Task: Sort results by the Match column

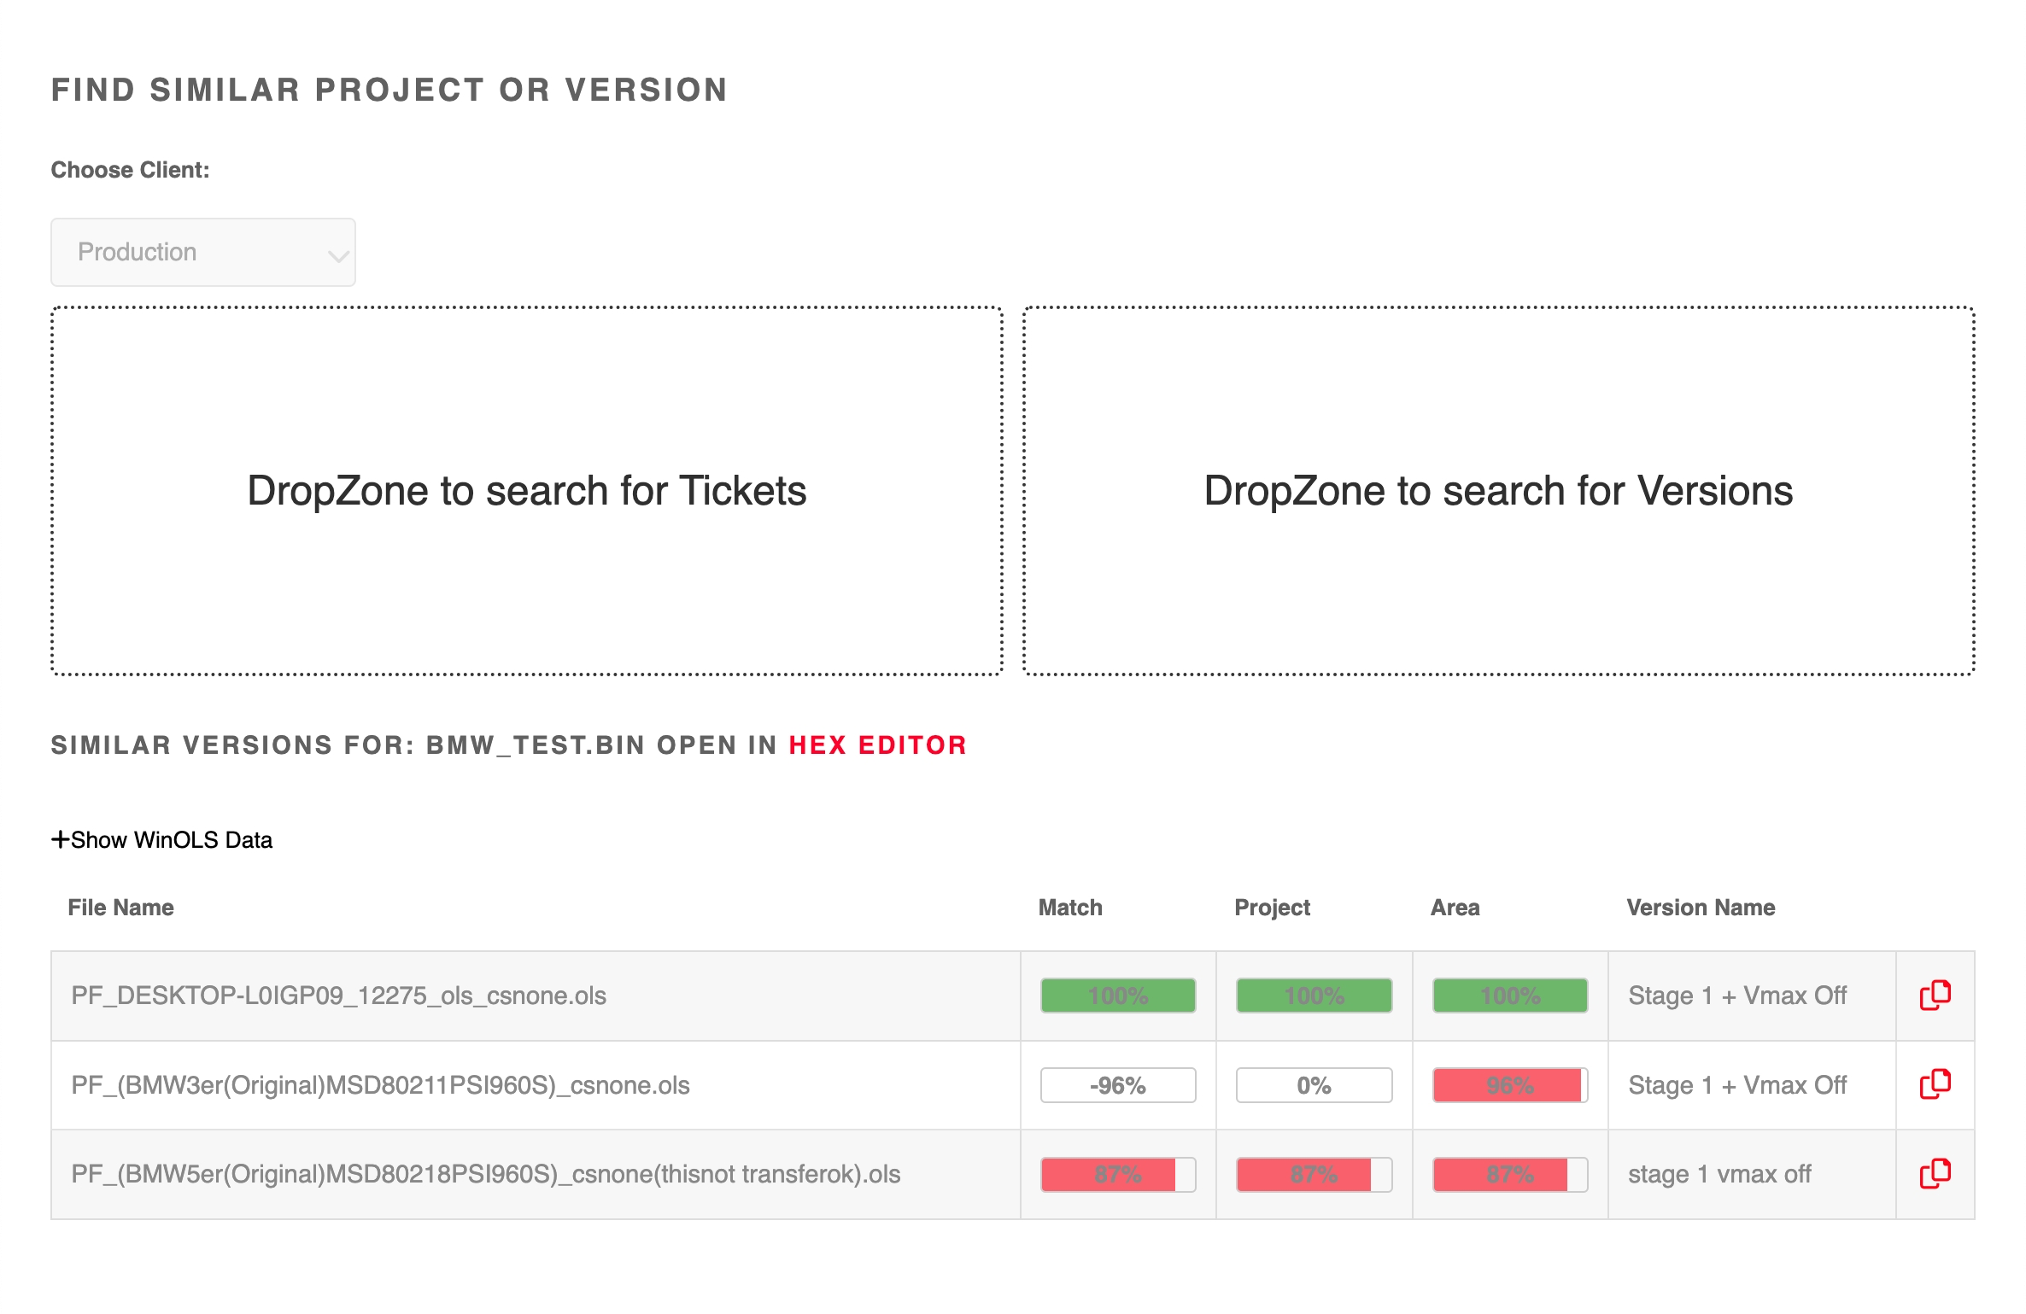Action: [x=1069, y=908]
